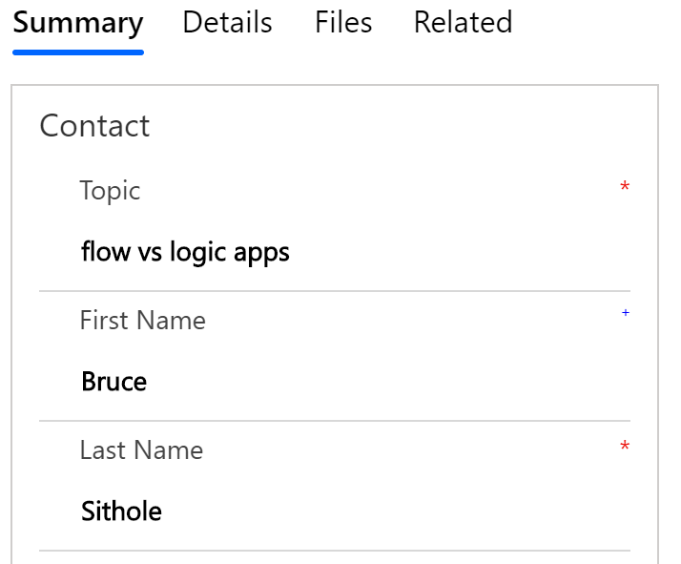Click the red required asterisk beside Last Name

point(625,448)
